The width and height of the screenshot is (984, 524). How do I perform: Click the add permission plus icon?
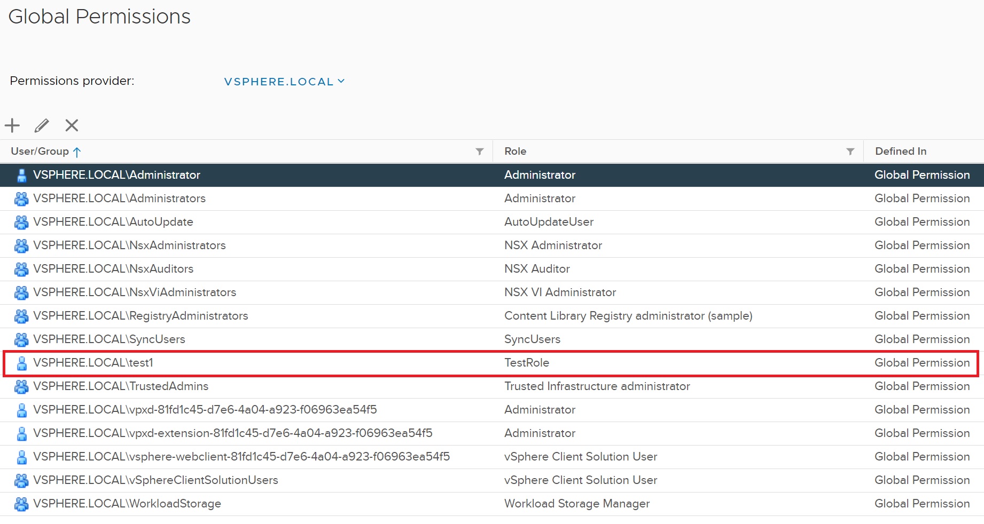pos(12,125)
